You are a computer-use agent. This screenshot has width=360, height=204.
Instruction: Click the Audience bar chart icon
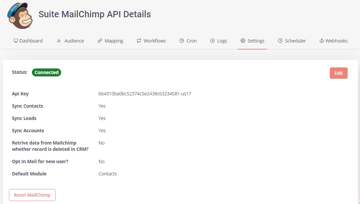(x=59, y=41)
